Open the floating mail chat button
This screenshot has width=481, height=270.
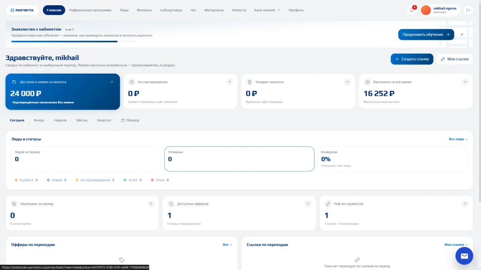(x=464, y=256)
